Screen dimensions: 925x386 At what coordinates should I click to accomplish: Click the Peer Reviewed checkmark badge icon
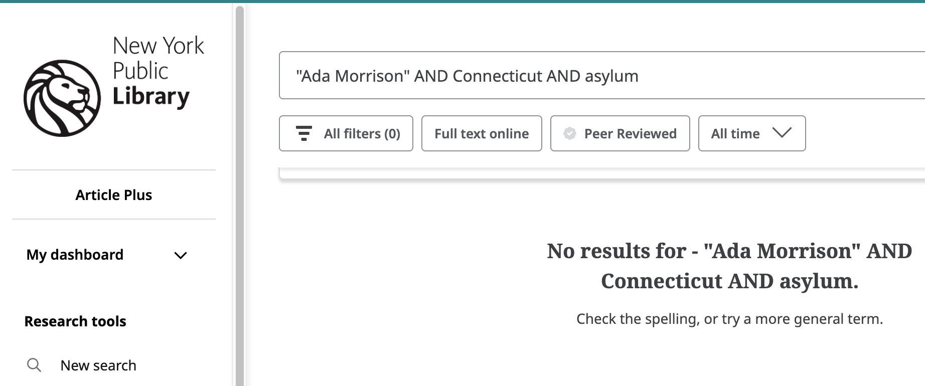tap(570, 133)
